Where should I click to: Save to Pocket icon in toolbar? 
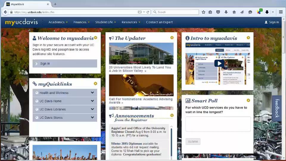[x=218, y=12]
